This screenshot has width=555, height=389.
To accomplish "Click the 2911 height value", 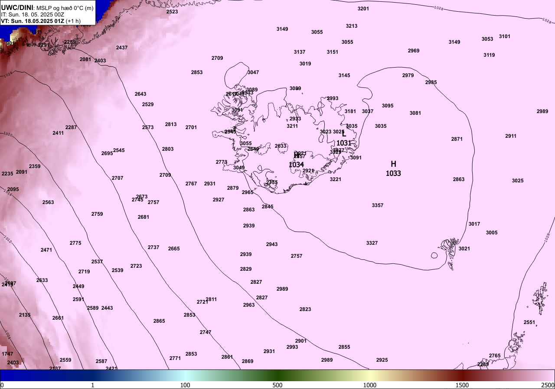I will [x=511, y=136].
